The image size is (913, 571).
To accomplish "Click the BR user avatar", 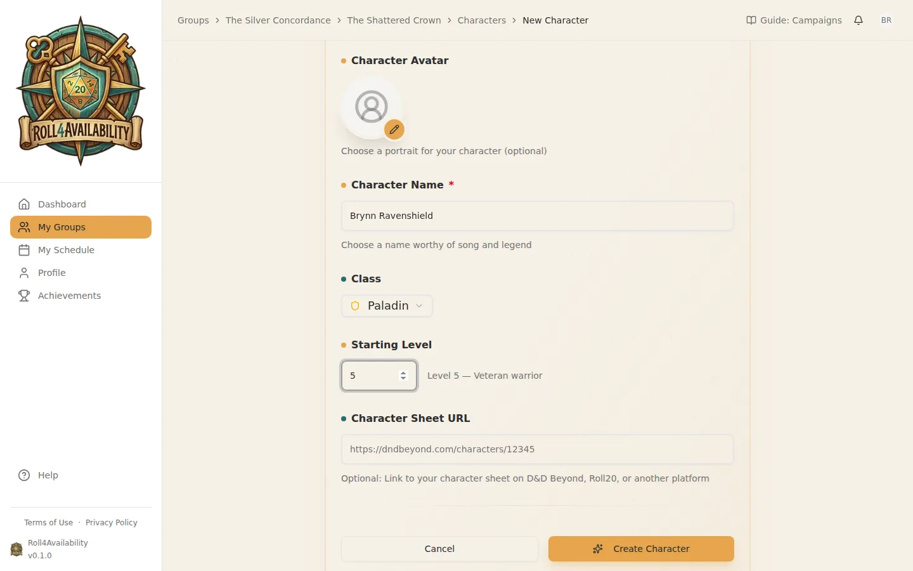I will pos(886,20).
